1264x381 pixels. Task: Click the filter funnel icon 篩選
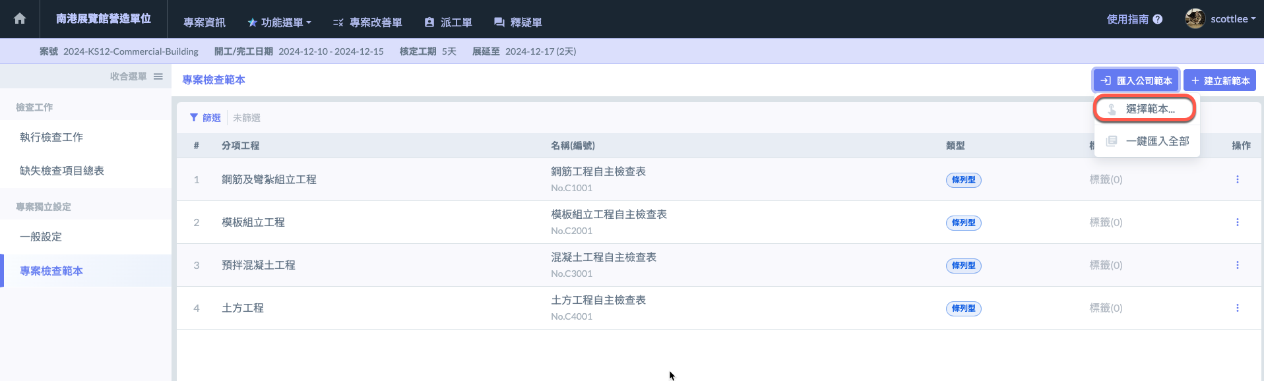(194, 117)
